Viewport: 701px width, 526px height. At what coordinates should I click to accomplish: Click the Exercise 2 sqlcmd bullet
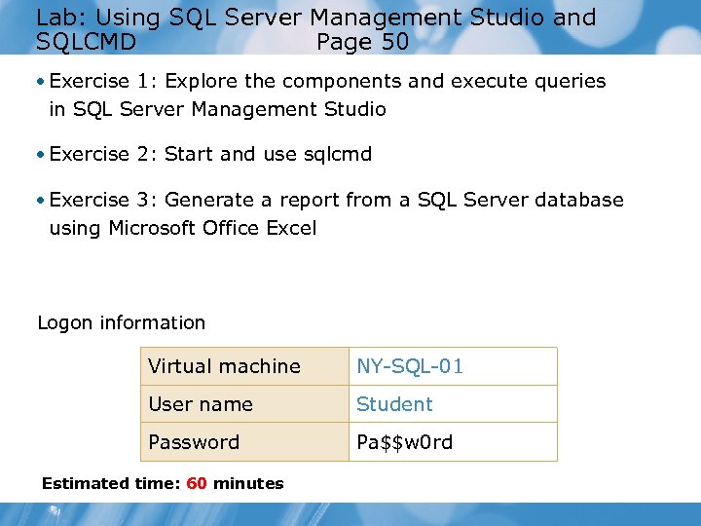[210, 154]
